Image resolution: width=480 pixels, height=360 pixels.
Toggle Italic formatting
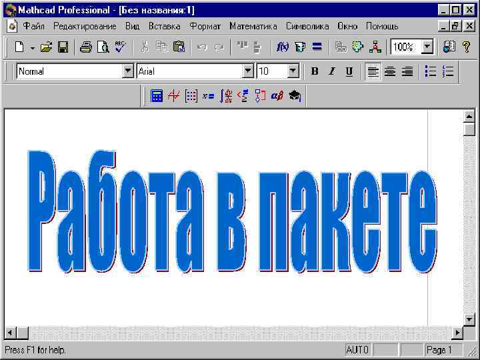coord(332,71)
